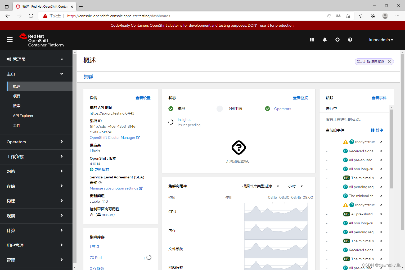Open the kubeadmin user dropdown

381,40
